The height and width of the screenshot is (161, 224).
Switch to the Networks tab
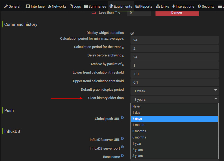(57, 6)
